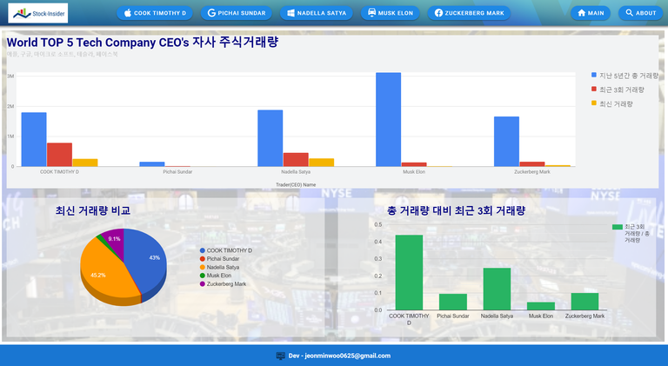The width and height of the screenshot is (668, 366).
Task: Click Nadella Satya red bar in top chart
Action: pos(296,160)
